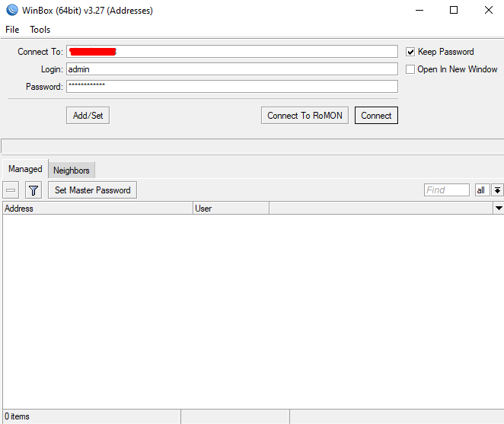
Task: Open the Tools menu
Action: tap(40, 30)
